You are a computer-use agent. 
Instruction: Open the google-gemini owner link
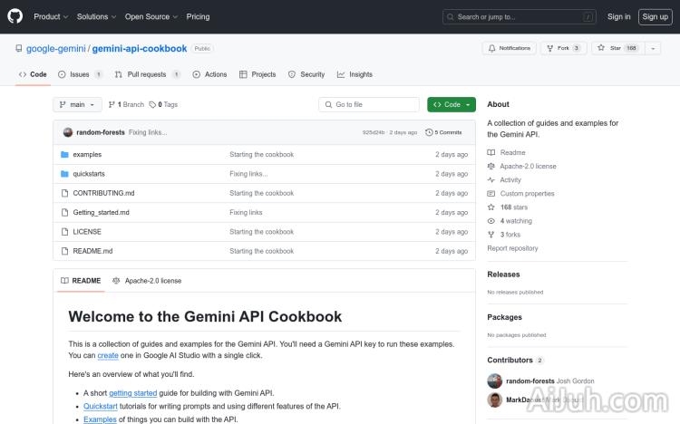(56, 49)
